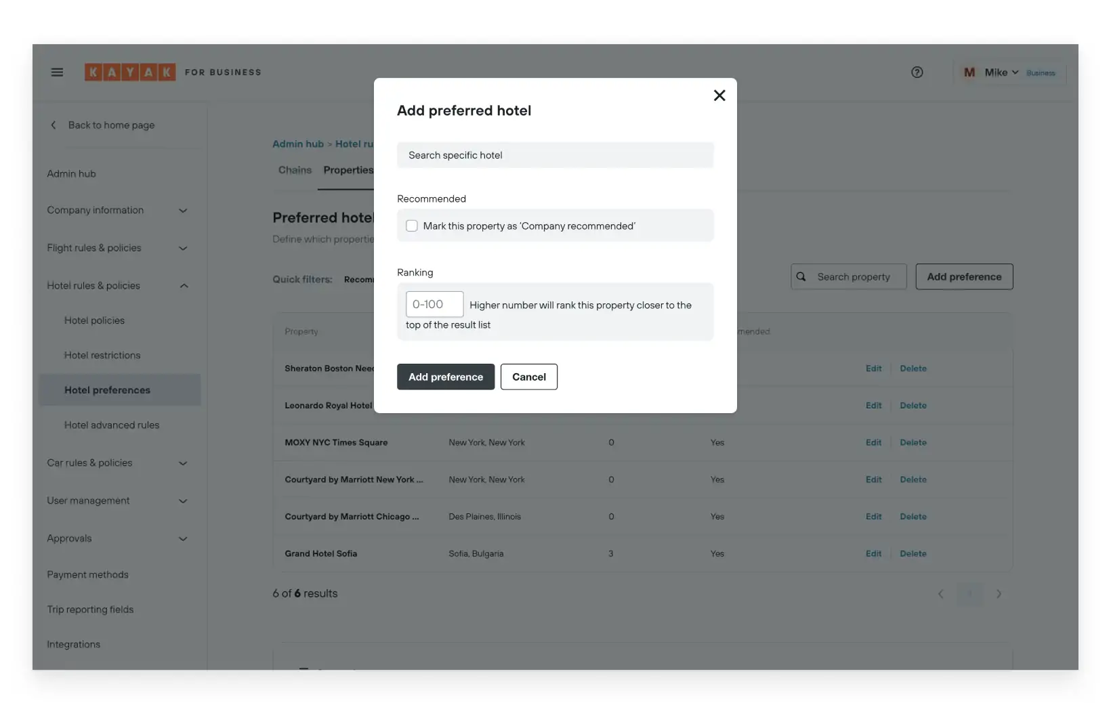Click Mike's avatar icon in the header
The height and width of the screenshot is (703, 1111).
click(x=969, y=72)
